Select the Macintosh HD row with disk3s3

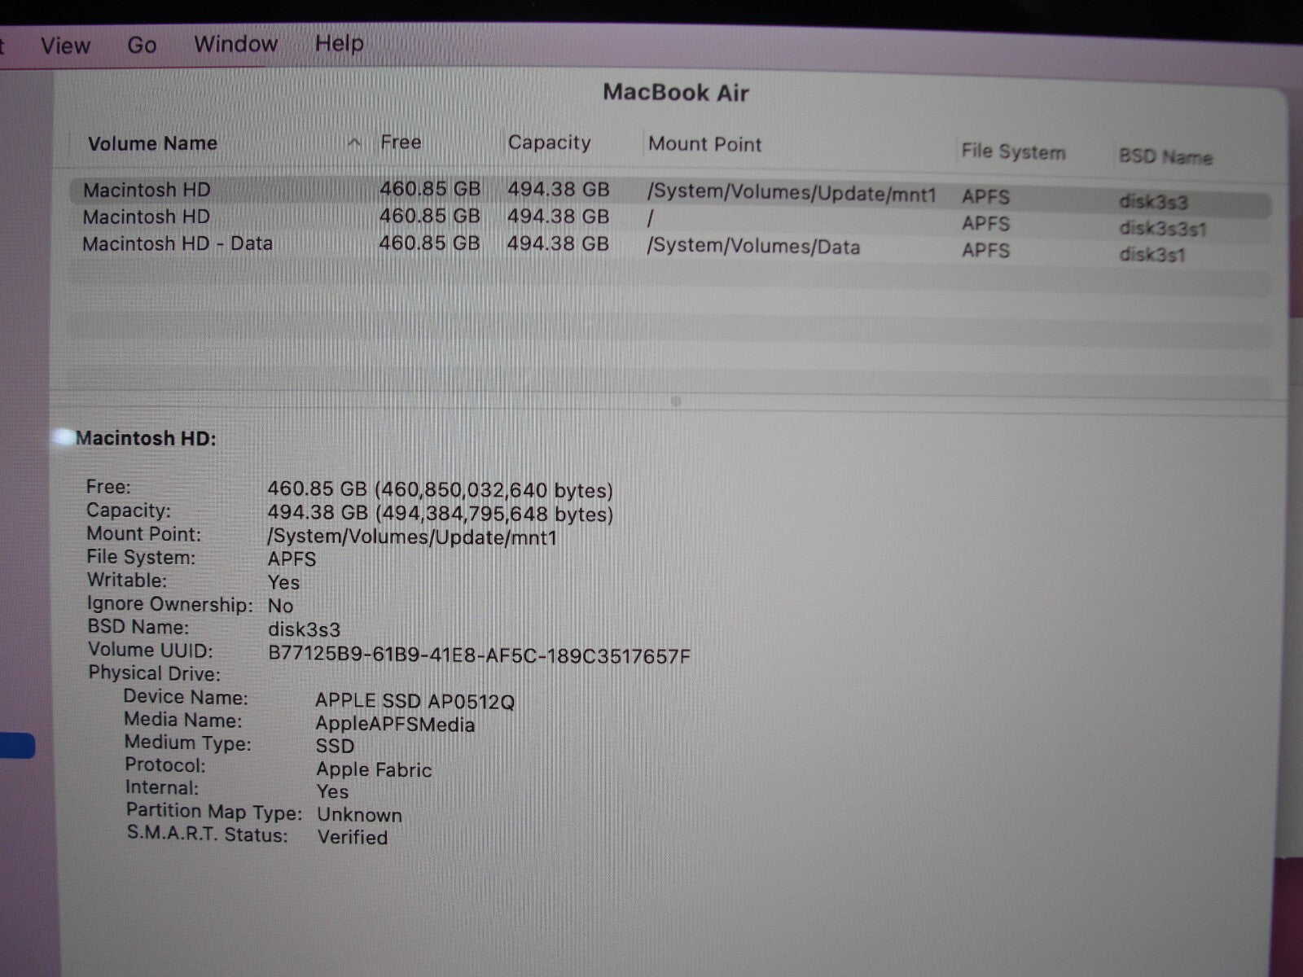tap(147, 191)
